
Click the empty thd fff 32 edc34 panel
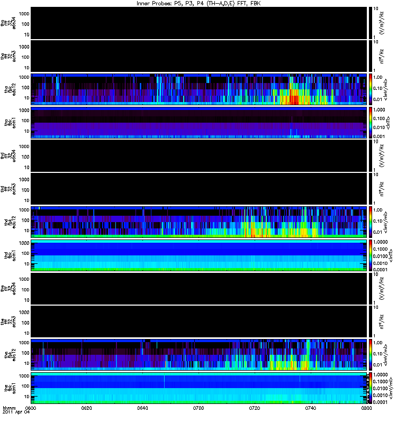pyautogui.click(x=199, y=155)
